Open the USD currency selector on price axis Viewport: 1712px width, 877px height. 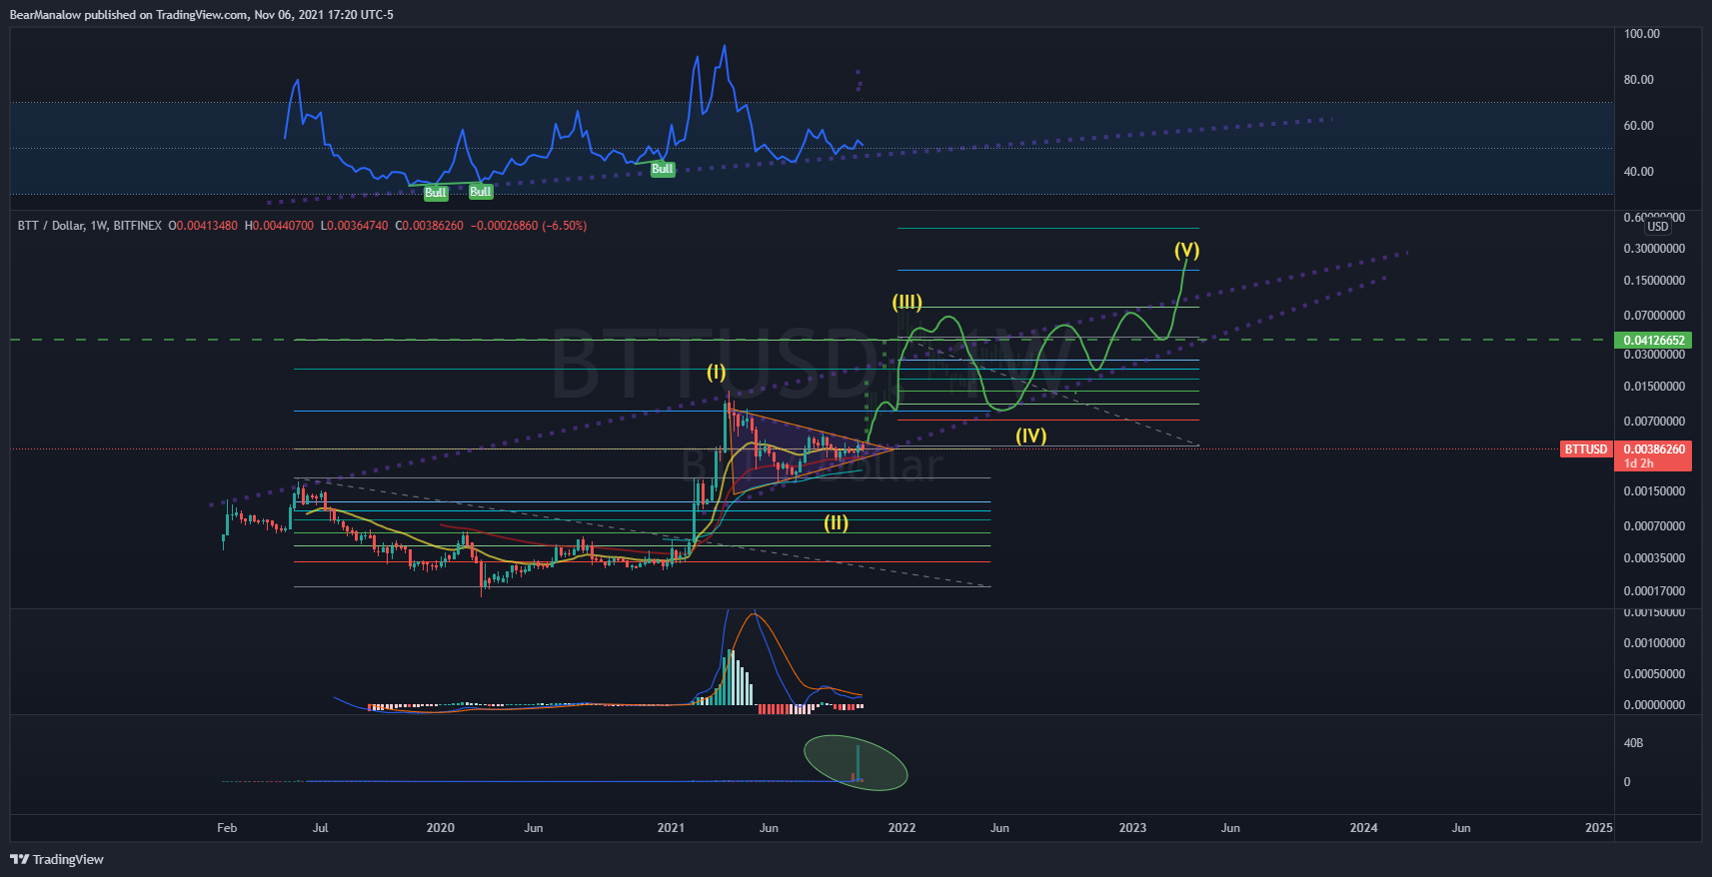click(x=1658, y=227)
